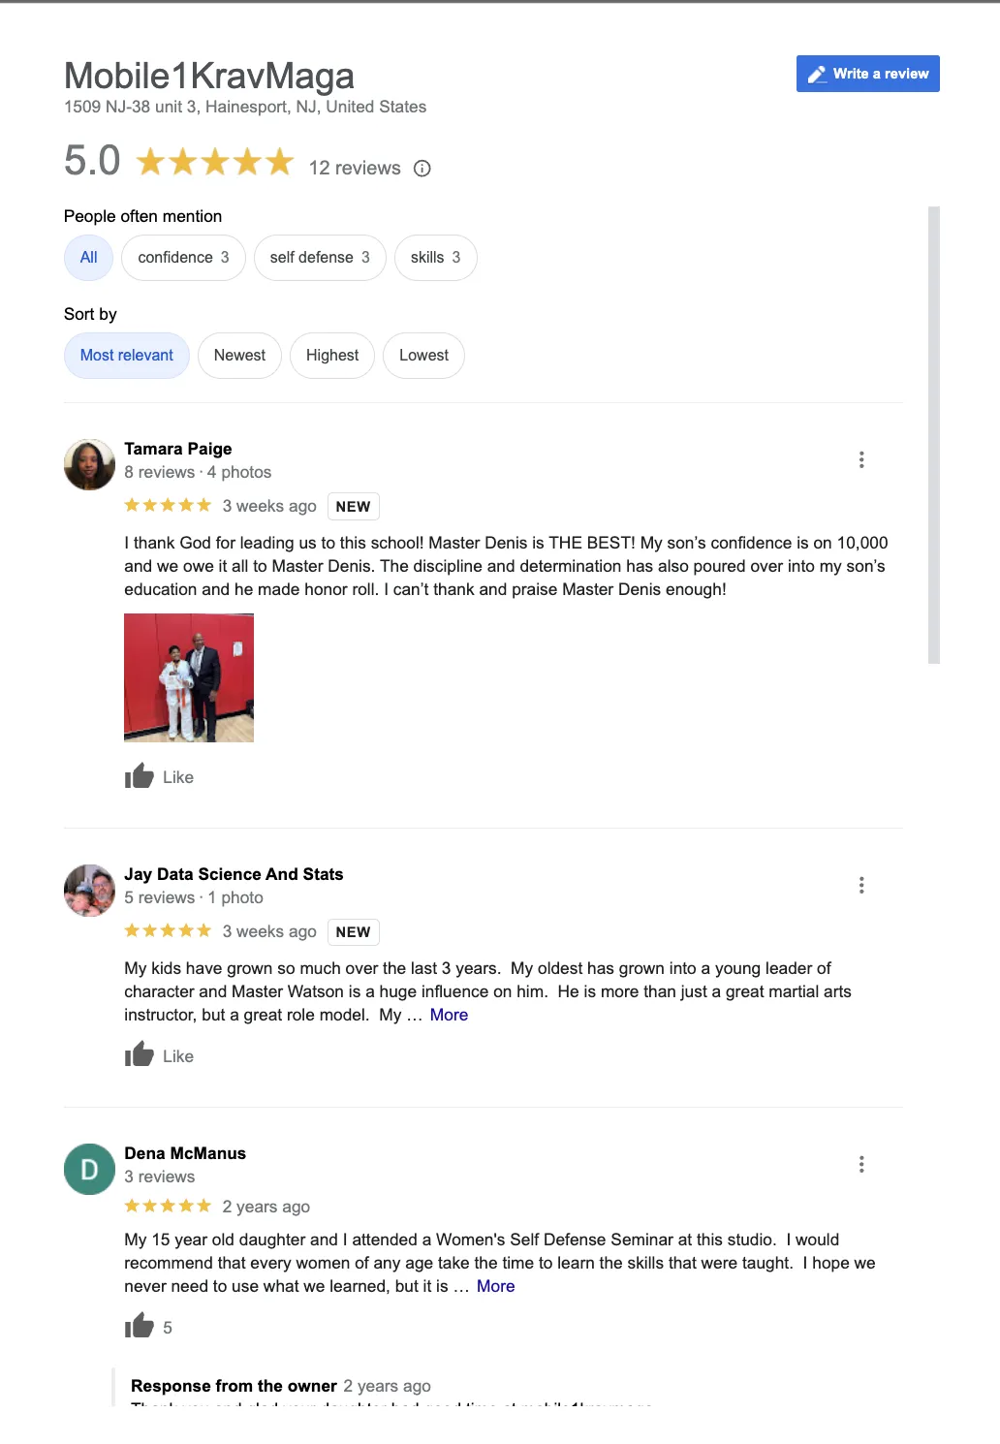Image resolution: width=1000 pixels, height=1444 pixels.
Task: Expand Dena McManus's review via More
Action: click(495, 1286)
